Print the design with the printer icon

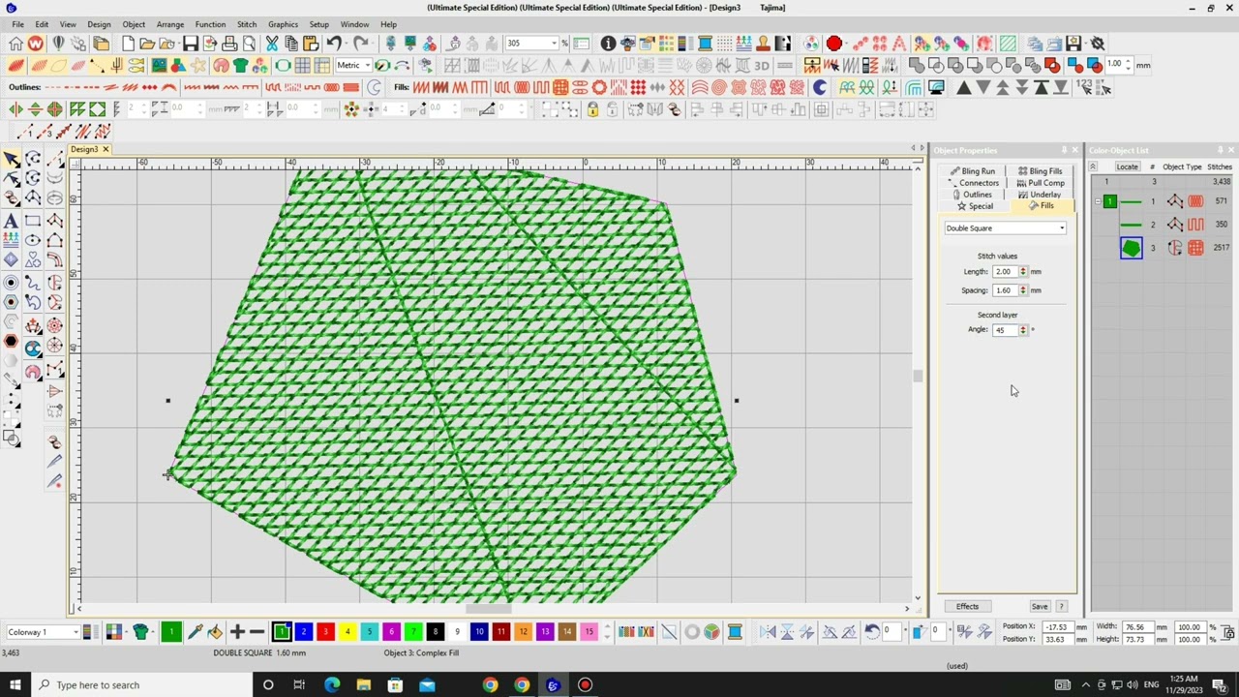point(229,44)
